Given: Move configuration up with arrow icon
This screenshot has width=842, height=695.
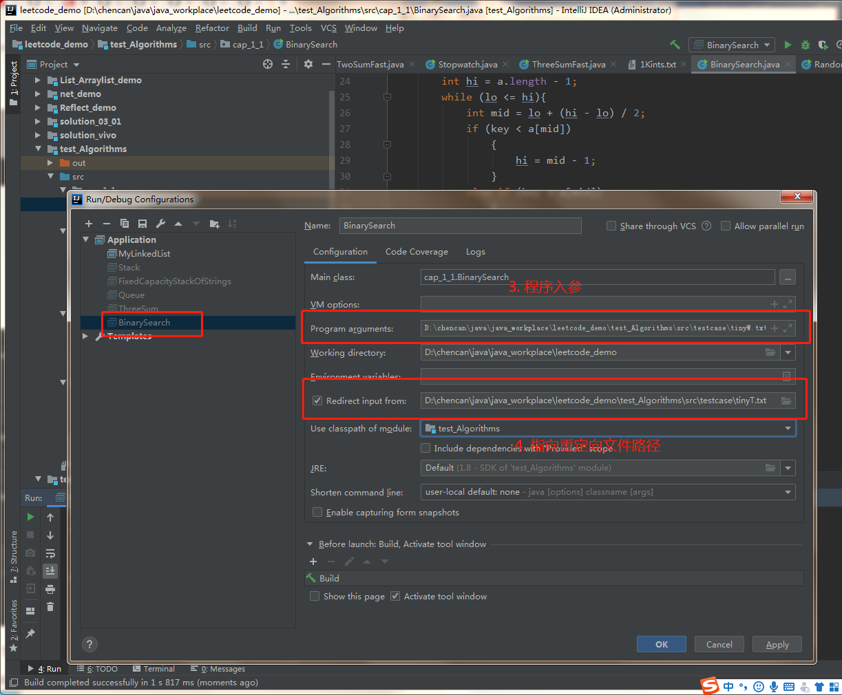Looking at the screenshot, I should pyautogui.click(x=178, y=224).
